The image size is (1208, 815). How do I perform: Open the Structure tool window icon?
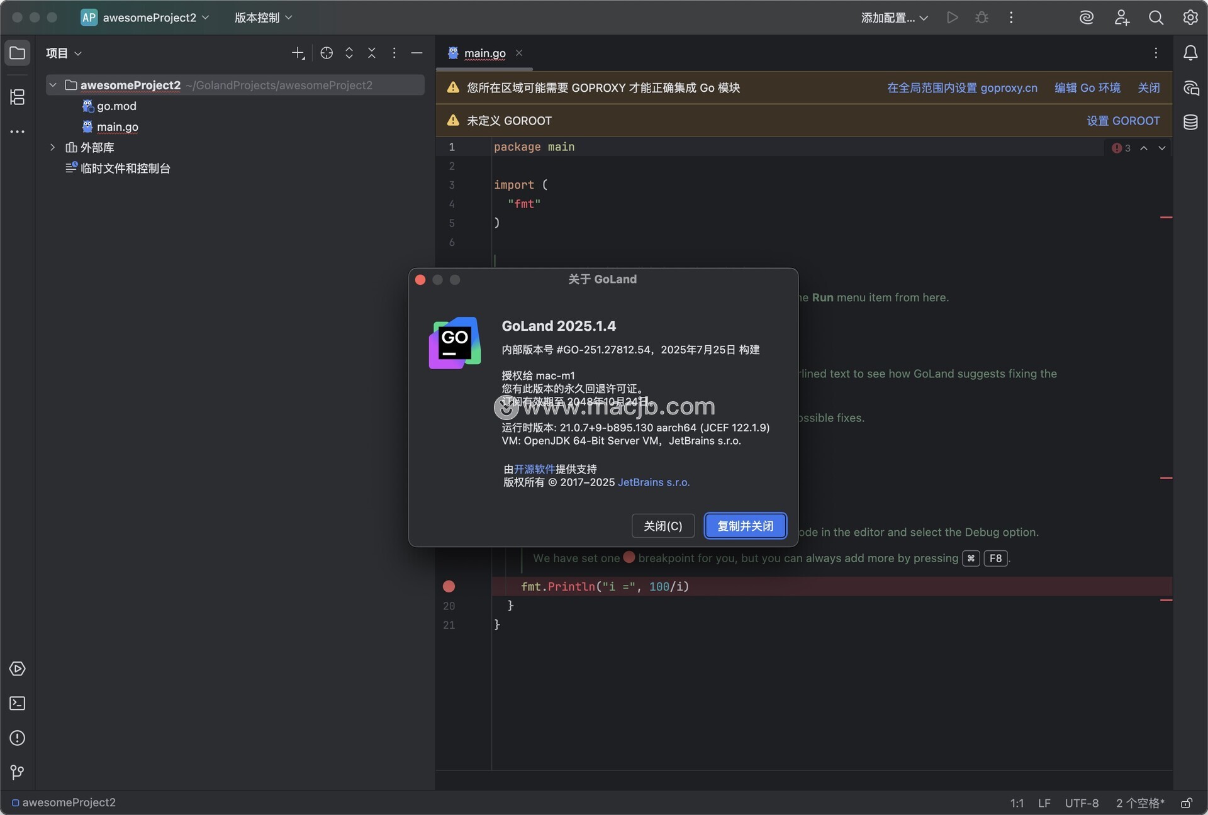(18, 97)
